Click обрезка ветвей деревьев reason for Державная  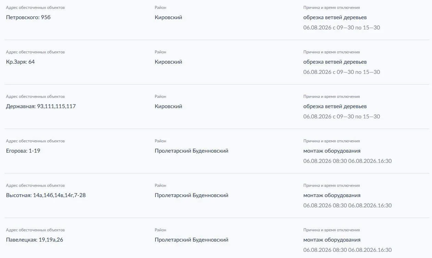335,106
